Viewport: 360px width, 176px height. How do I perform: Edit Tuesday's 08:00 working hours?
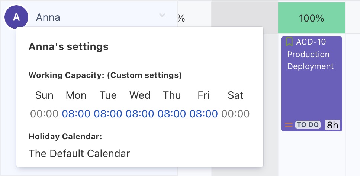(x=108, y=114)
